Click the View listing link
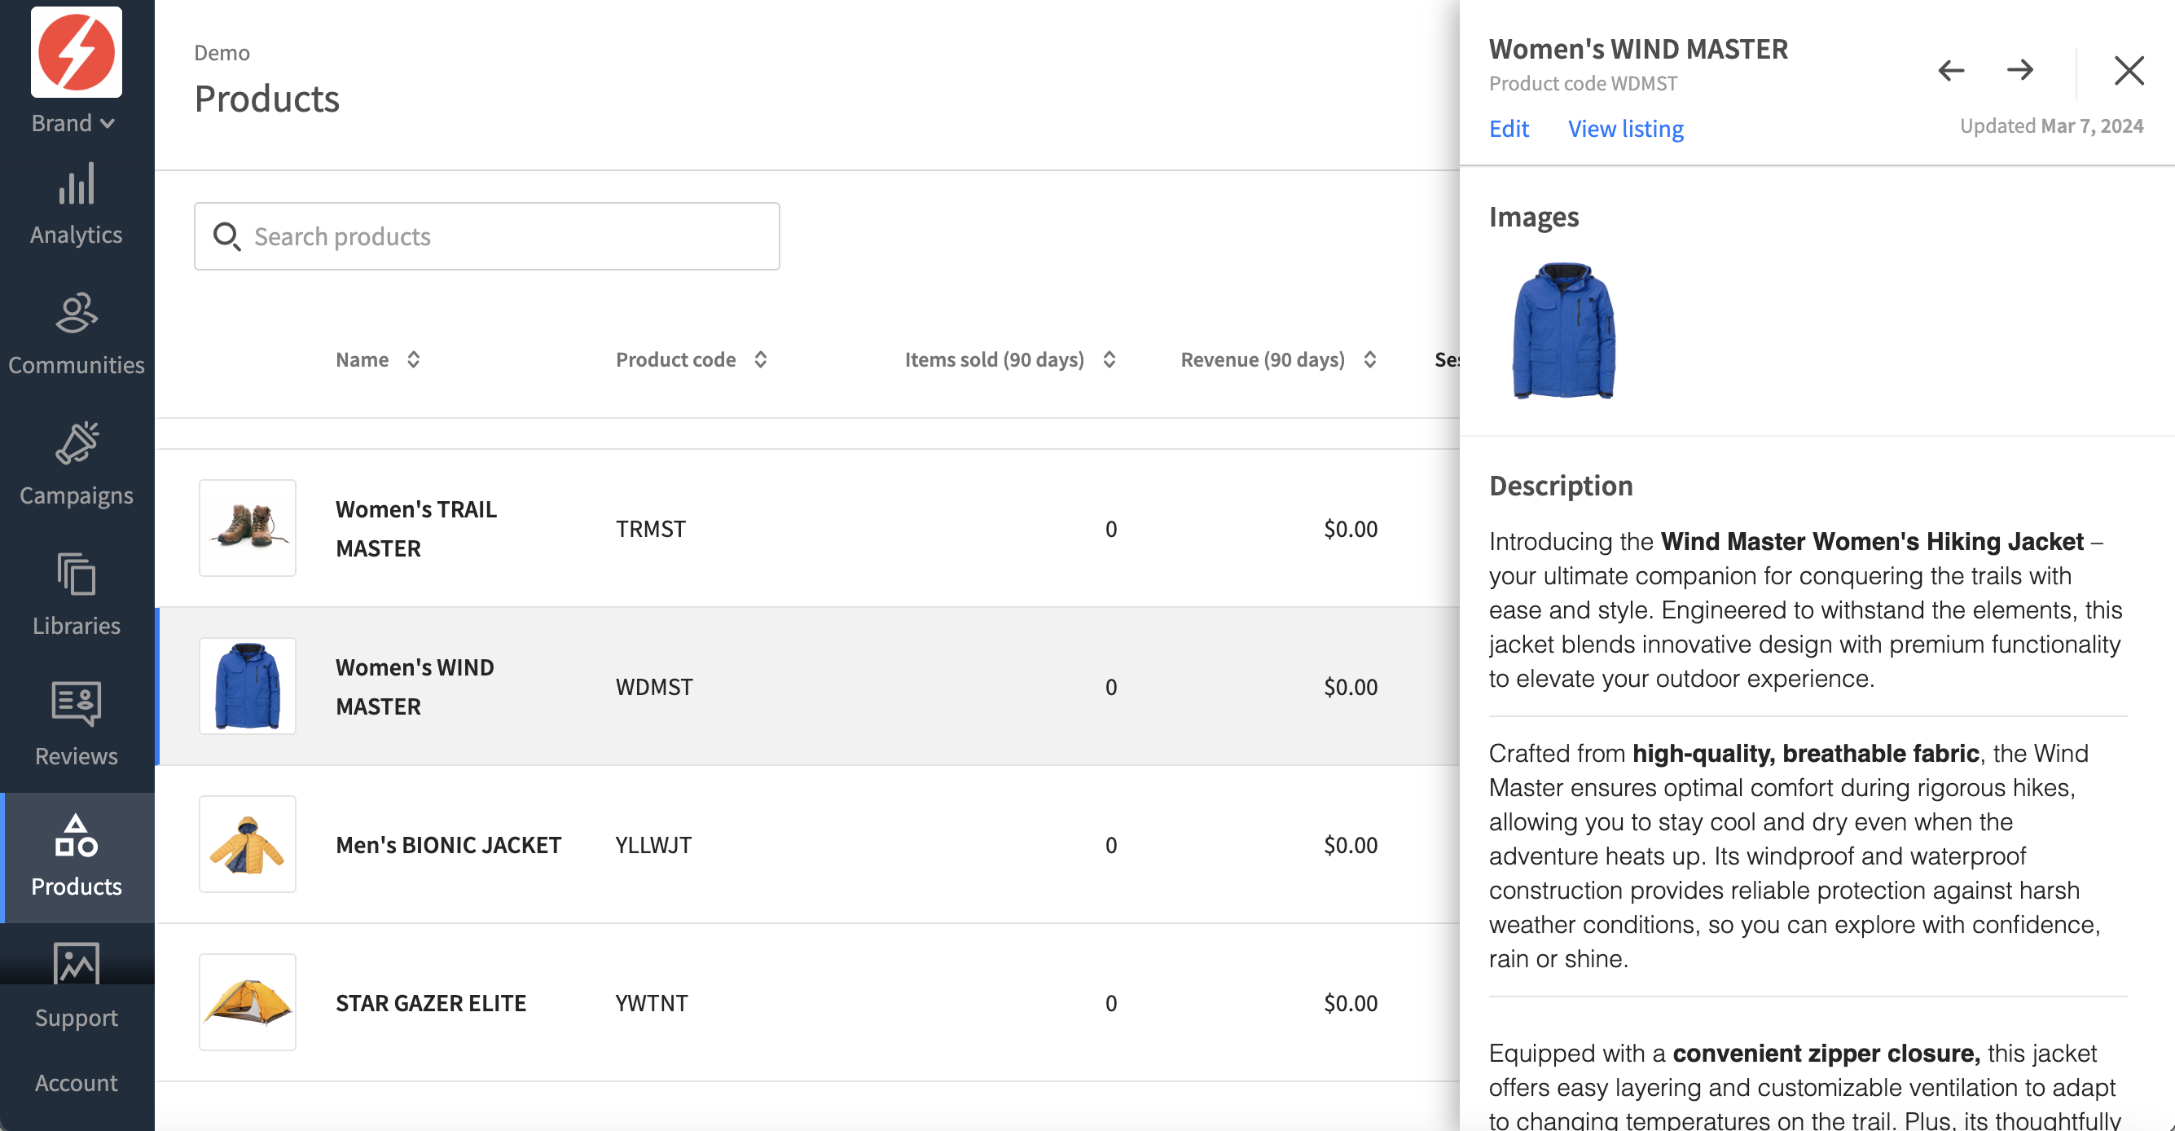This screenshot has width=2175, height=1131. [1625, 129]
